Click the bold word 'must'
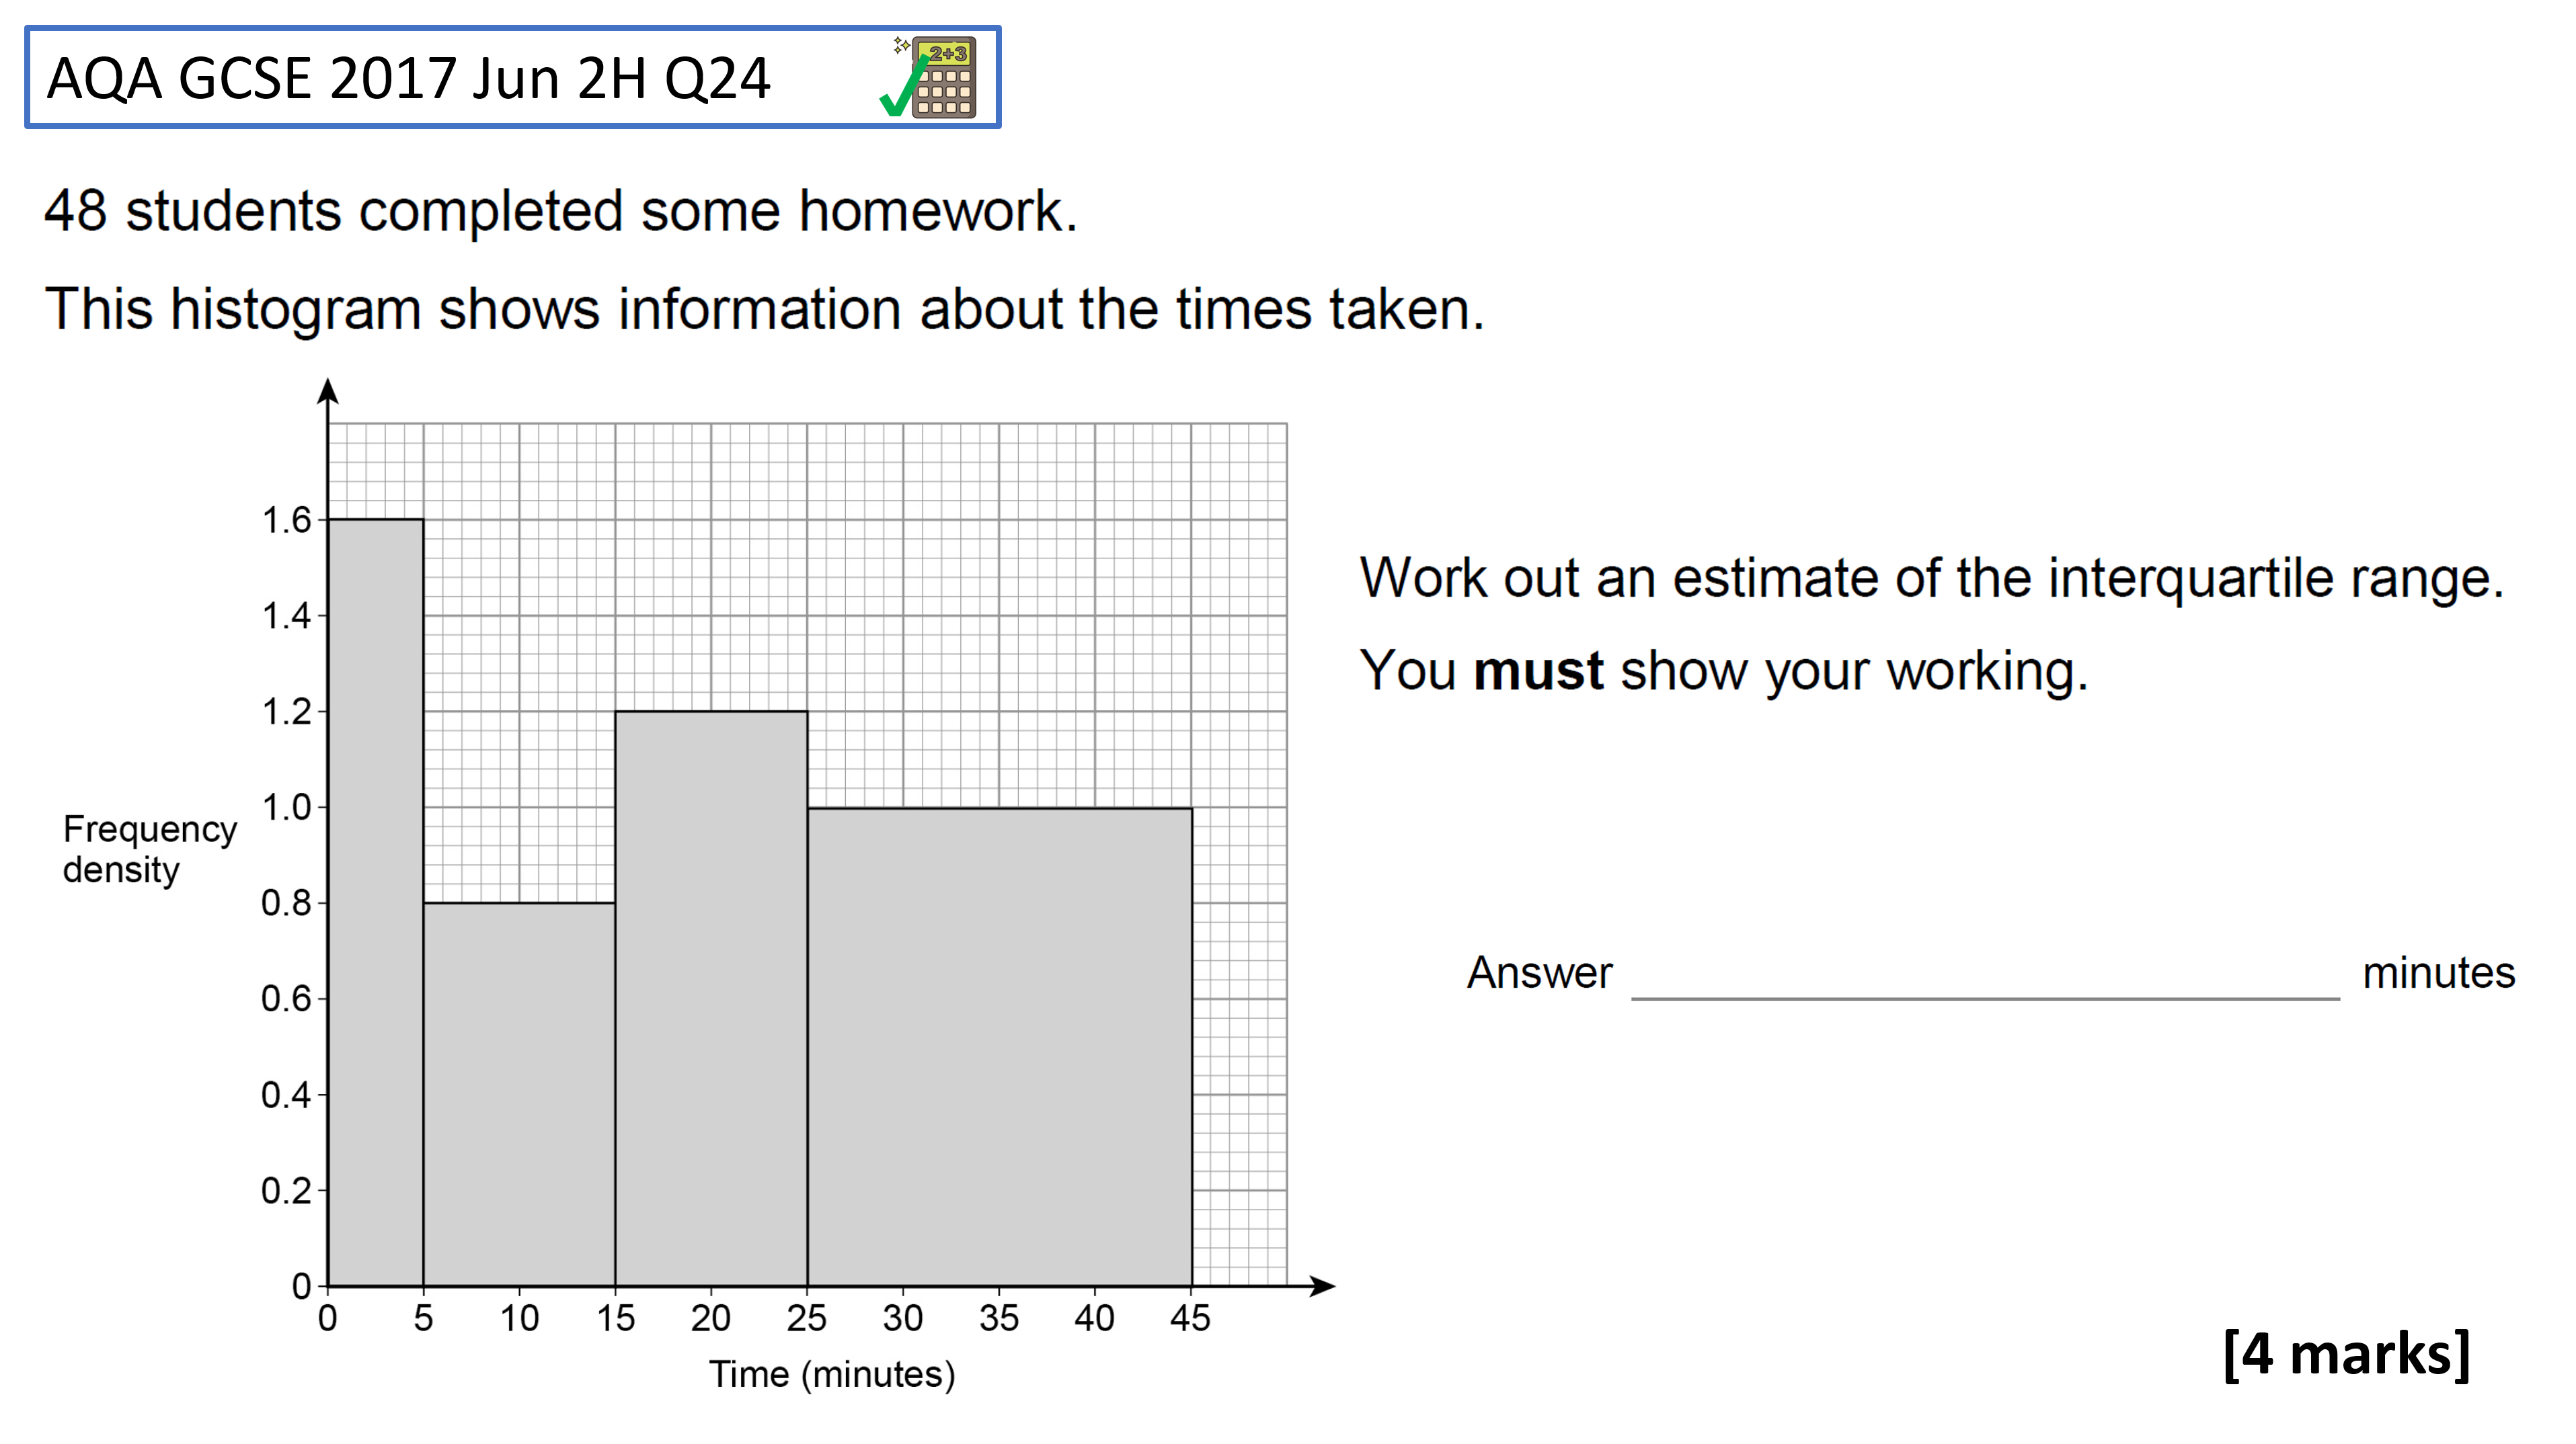Image resolution: width=2576 pixels, height=1444 pixels. click(x=1538, y=669)
